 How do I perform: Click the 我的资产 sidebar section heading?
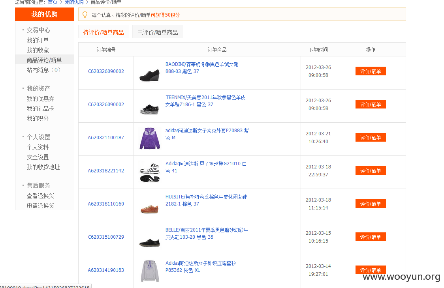[x=38, y=88]
